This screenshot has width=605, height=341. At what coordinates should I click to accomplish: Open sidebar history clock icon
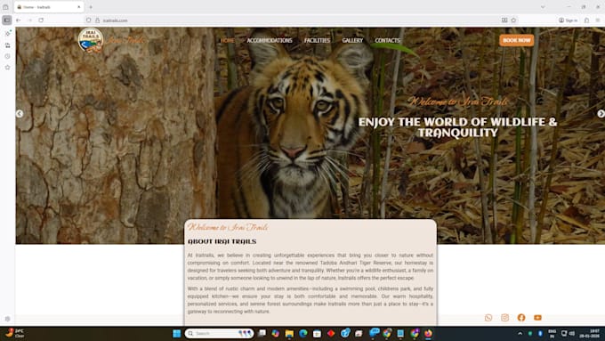[x=7, y=56]
